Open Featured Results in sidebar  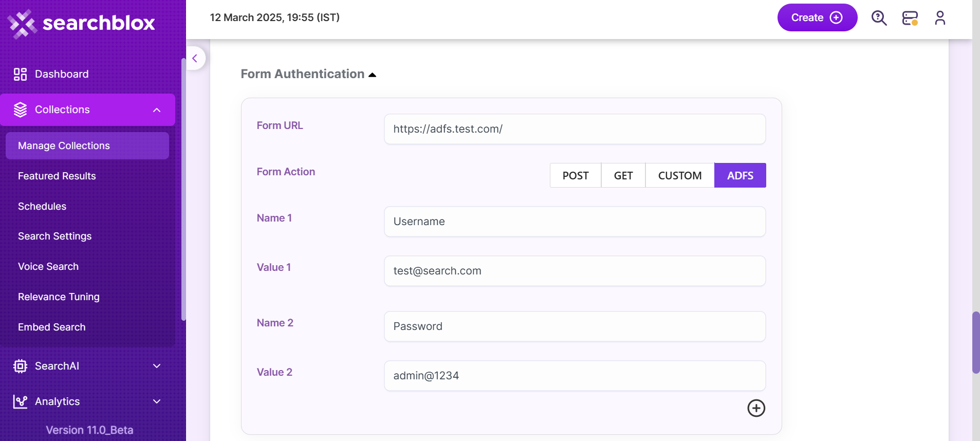pos(57,176)
